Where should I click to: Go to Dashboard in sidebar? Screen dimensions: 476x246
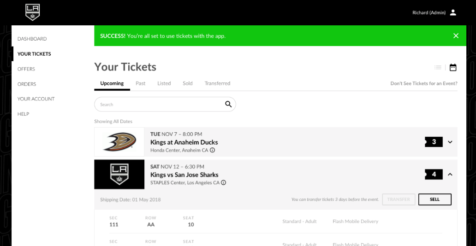(32, 39)
